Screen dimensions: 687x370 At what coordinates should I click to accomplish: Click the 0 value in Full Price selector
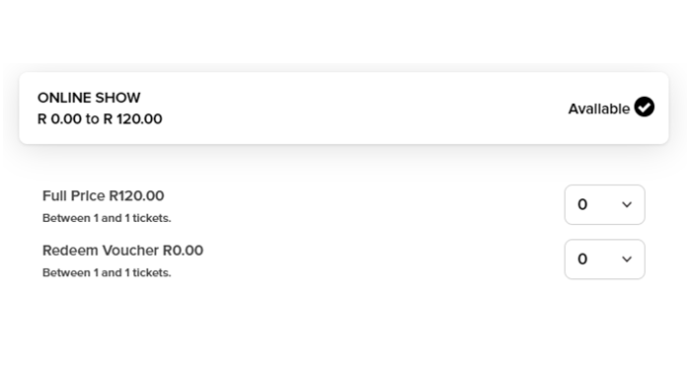[x=582, y=204]
